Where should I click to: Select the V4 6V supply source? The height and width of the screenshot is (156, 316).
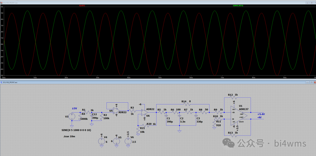[x=101, y=141]
